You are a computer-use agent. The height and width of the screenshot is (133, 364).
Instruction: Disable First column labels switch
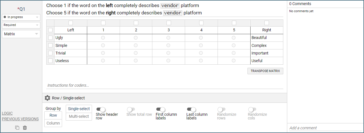pos(161,109)
